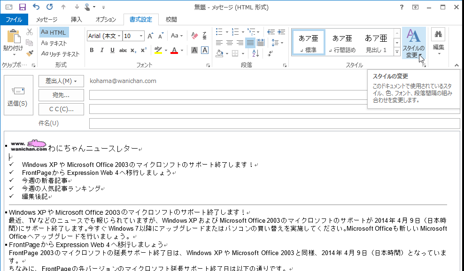Increase font size with Grow Font
464x271 pixels.
point(150,36)
